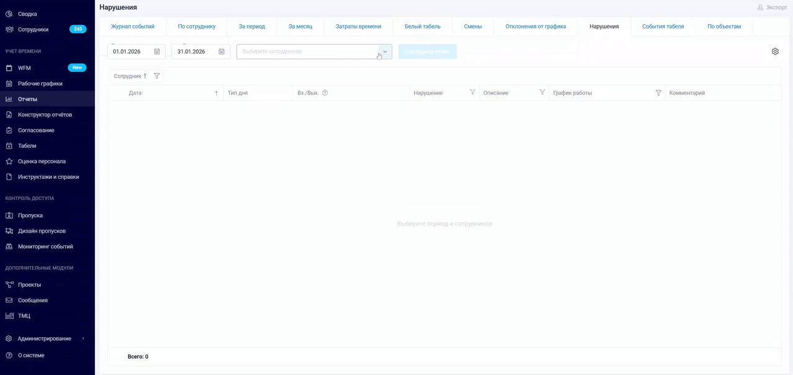Click help icon beside Вх./Вых. header
793x375 pixels.
coord(325,93)
